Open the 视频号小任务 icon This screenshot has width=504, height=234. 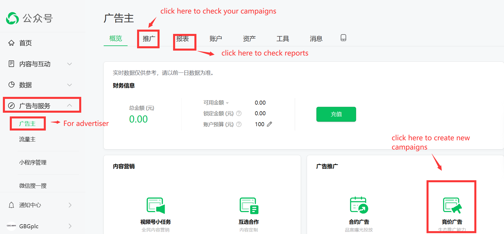click(156, 206)
